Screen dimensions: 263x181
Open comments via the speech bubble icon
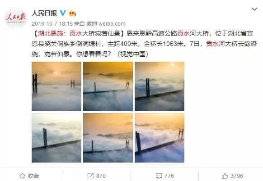tap(159, 176)
